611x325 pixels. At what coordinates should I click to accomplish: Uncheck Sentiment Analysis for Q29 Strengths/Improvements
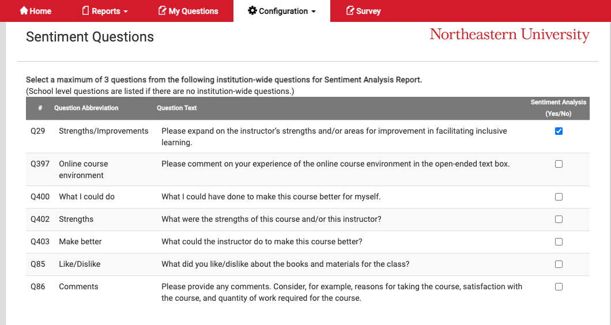[559, 131]
